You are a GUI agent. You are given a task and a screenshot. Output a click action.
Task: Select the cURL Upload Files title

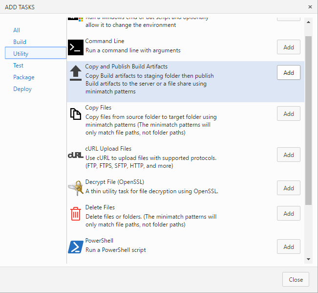pos(108,149)
